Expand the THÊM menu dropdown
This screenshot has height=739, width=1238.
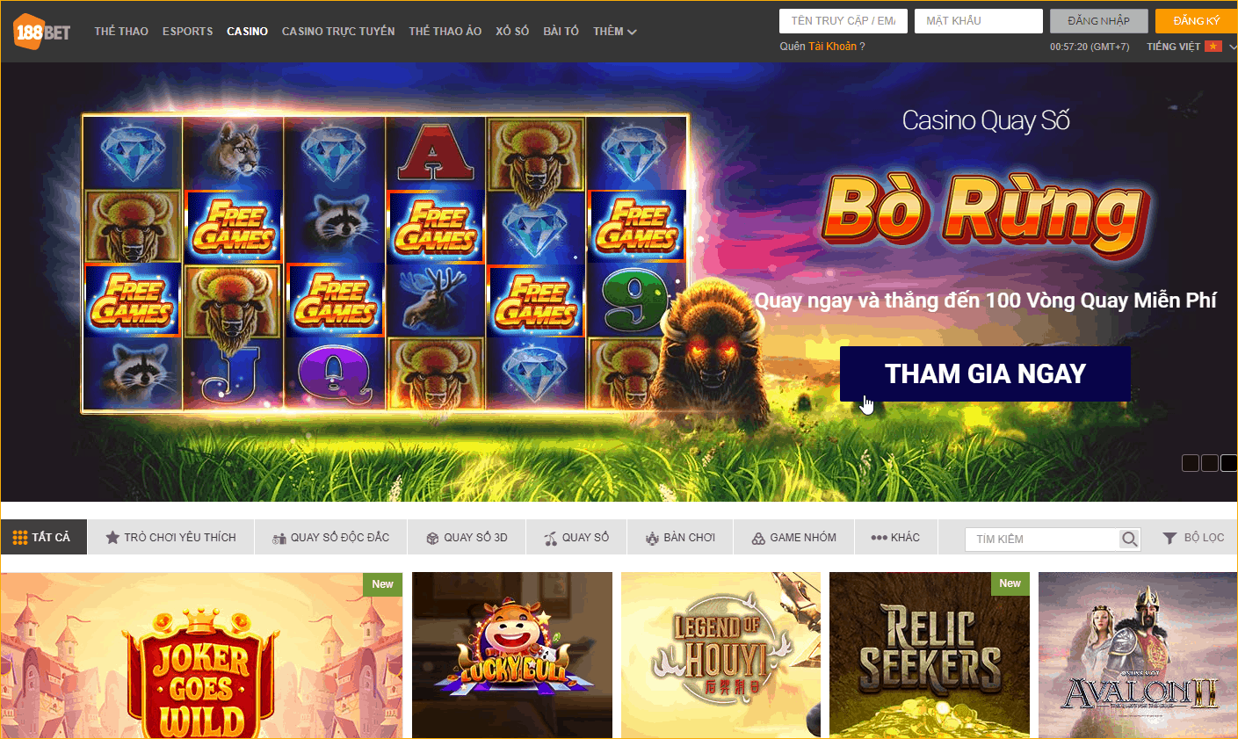click(x=614, y=32)
